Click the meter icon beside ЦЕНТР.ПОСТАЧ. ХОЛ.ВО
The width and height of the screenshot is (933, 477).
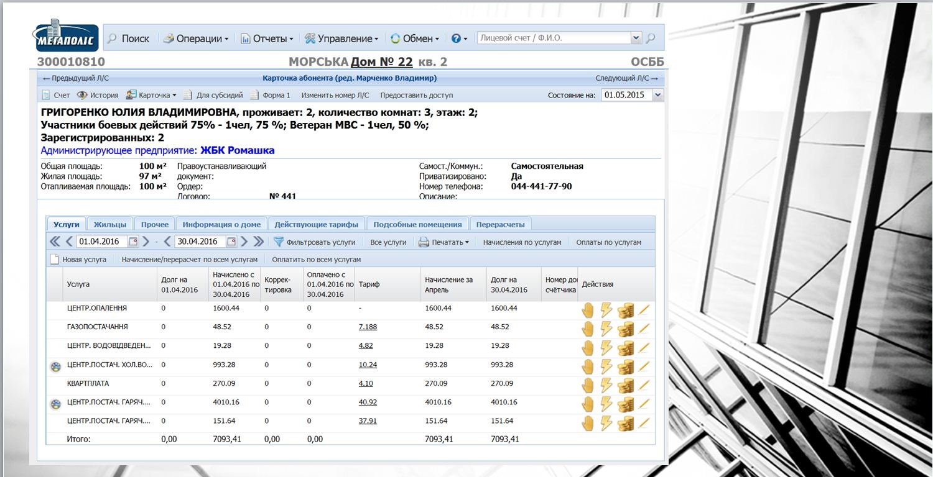click(55, 367)
